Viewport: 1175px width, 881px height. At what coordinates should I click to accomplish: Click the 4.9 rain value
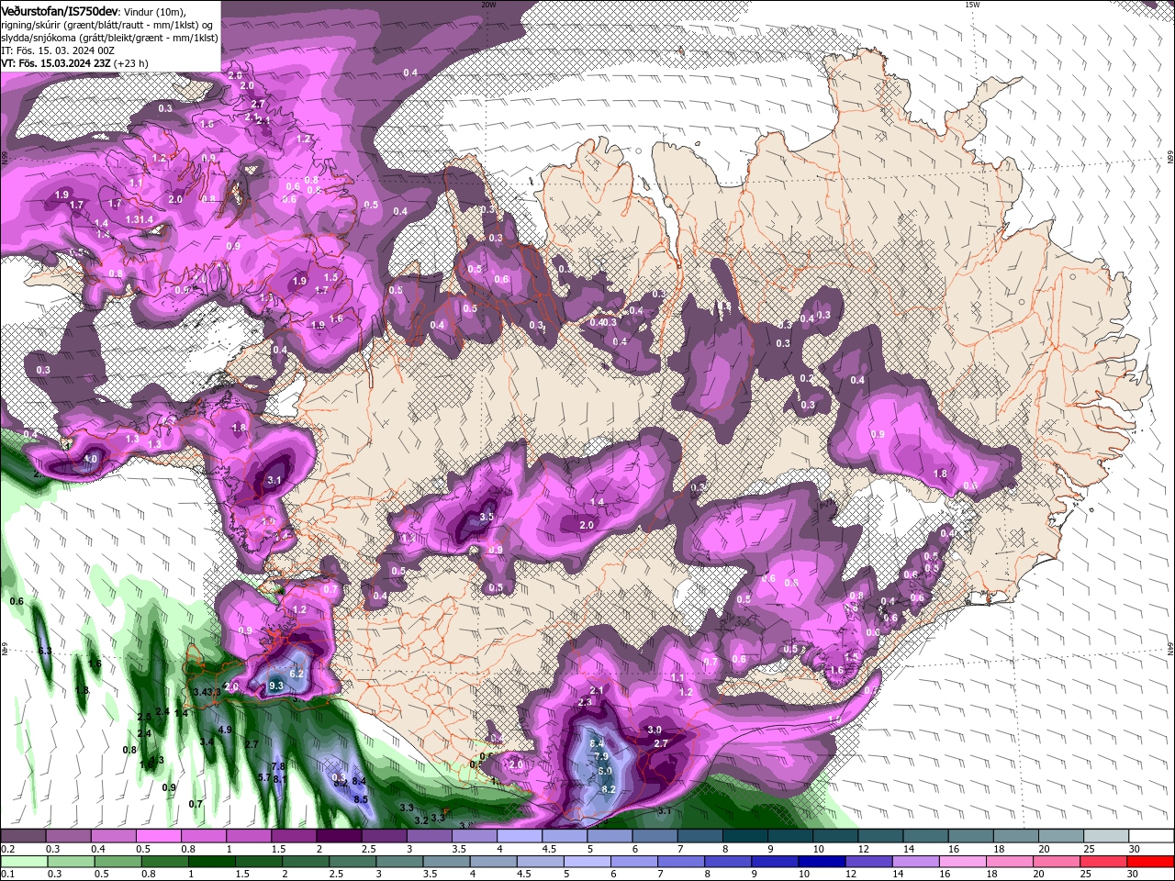pyautogui.click(x=225, y=730)
